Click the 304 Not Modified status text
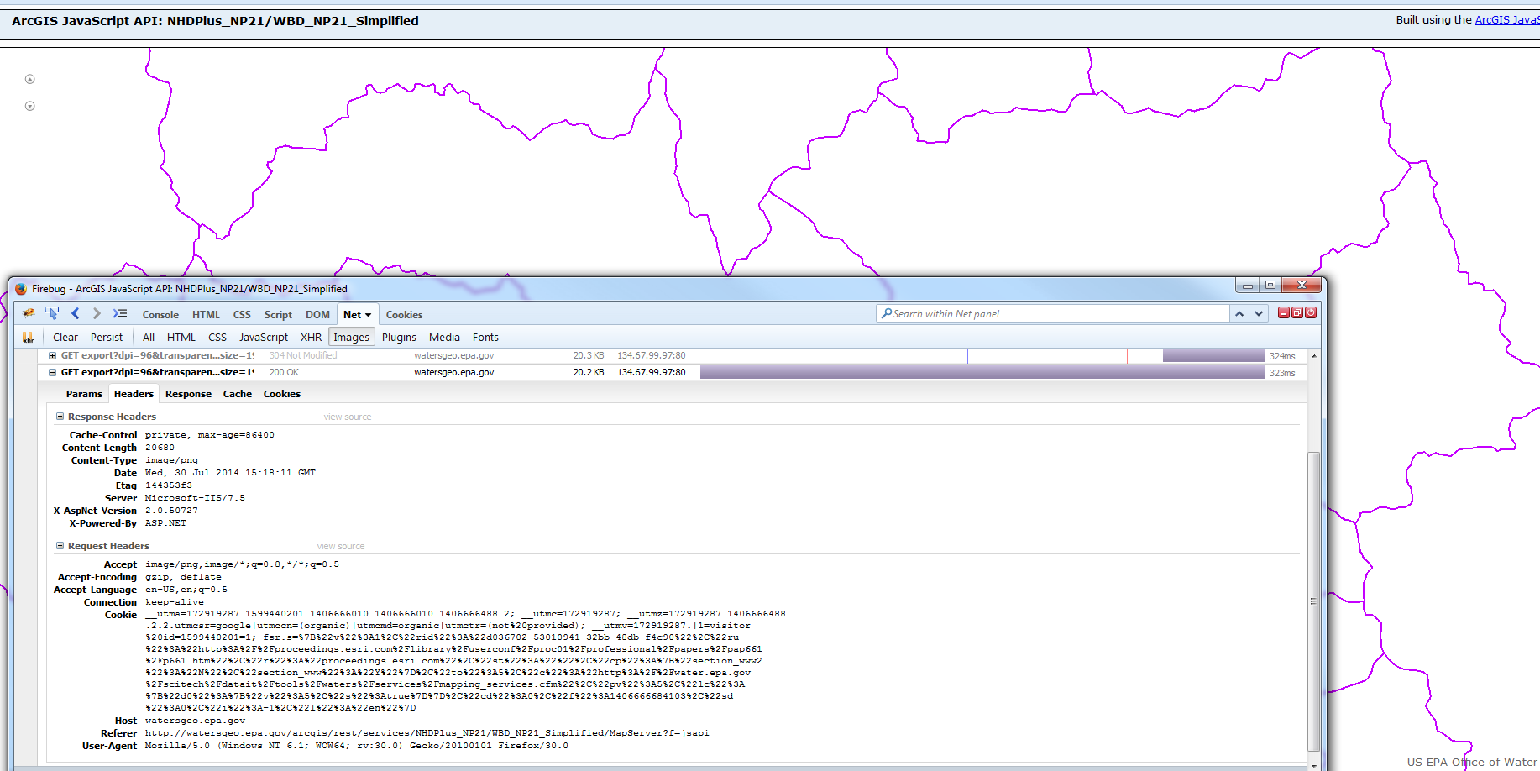The height and width of the screenshot is (771, 1540). click(303, 355)
